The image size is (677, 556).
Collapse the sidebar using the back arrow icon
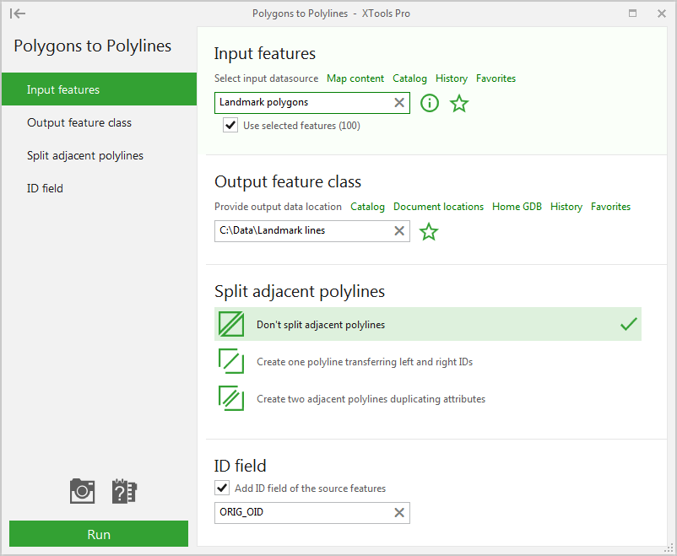(18, 13)
